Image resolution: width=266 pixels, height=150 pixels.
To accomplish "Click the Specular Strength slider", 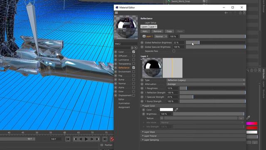I will (x=212, y=97).
